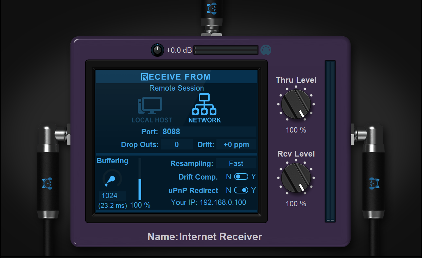Click the Drift +0 ppm value
This screenshot has width=422, height=258.
(x=236, y=145)
